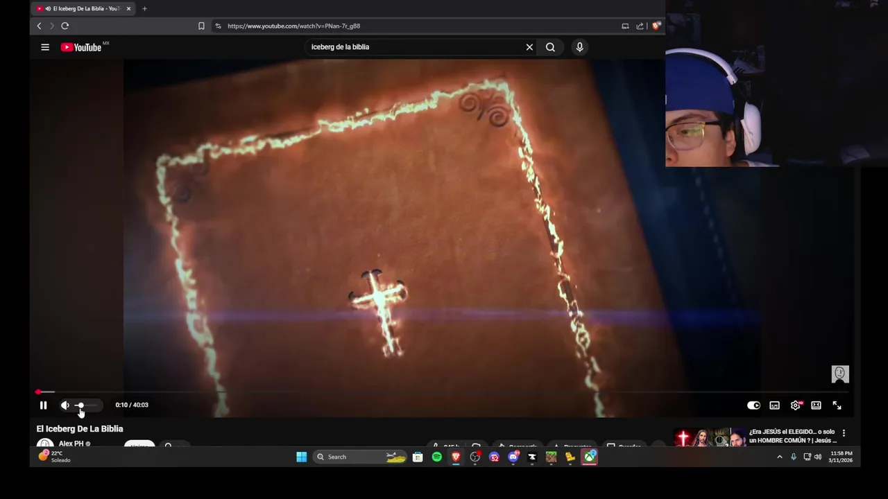Bookmark this page

pyautogui.click(x=201, y=26)
